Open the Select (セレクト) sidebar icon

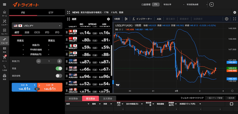(x=4, y=31)
